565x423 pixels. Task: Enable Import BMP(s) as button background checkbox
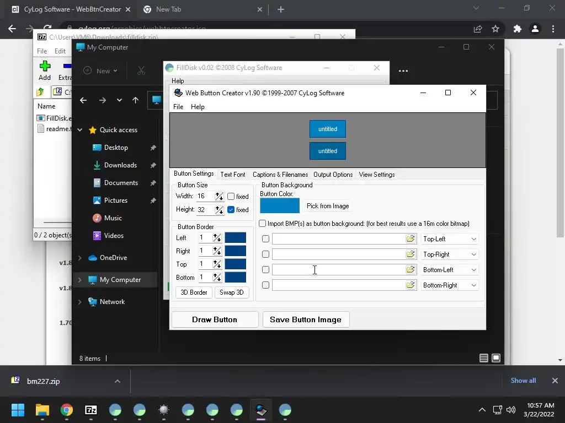point(262,224)
